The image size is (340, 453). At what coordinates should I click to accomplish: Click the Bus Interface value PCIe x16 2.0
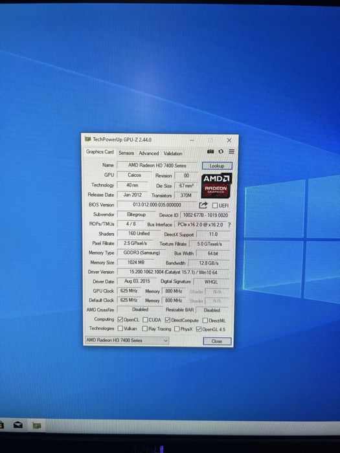(x=200, y=225)
